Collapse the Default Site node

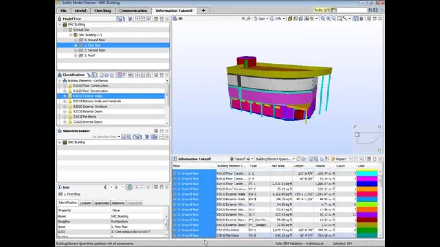65,30
